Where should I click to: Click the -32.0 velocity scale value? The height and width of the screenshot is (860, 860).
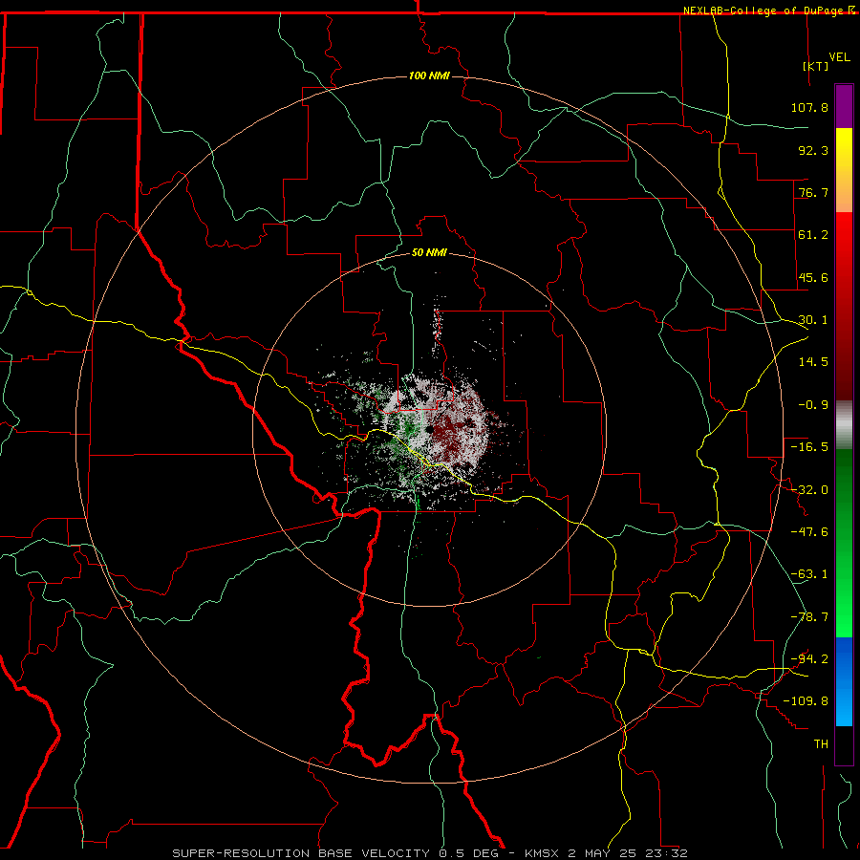click(809, 490)
